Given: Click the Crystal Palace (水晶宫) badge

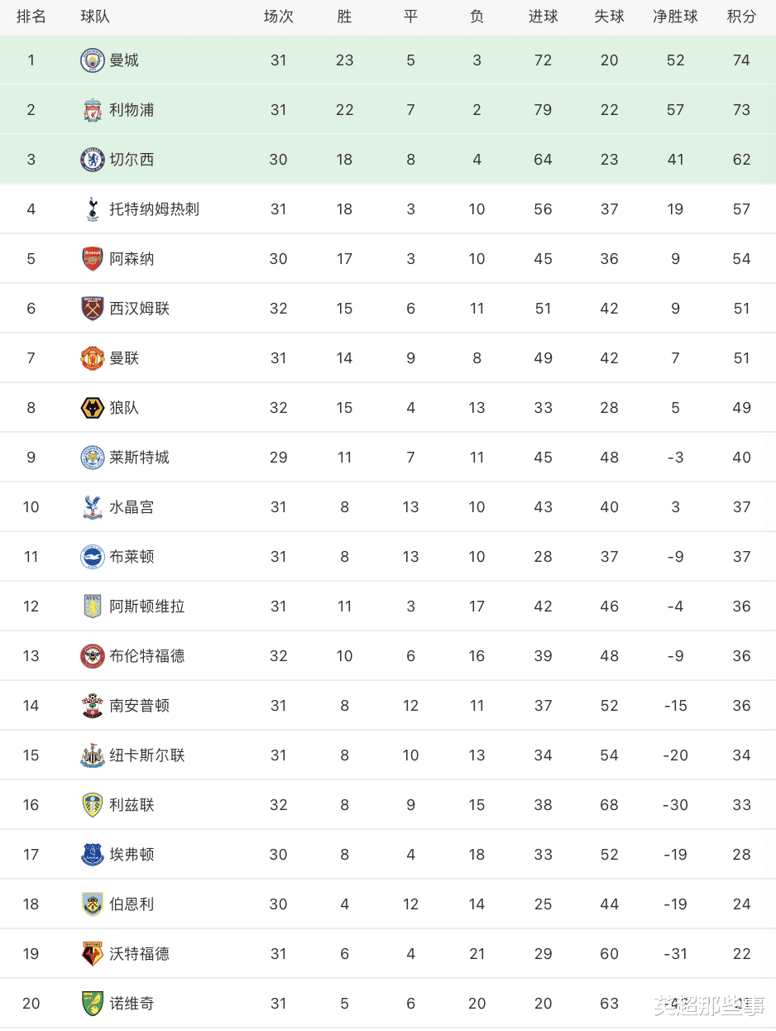Looking at the screenshot, I should point(92,507).
